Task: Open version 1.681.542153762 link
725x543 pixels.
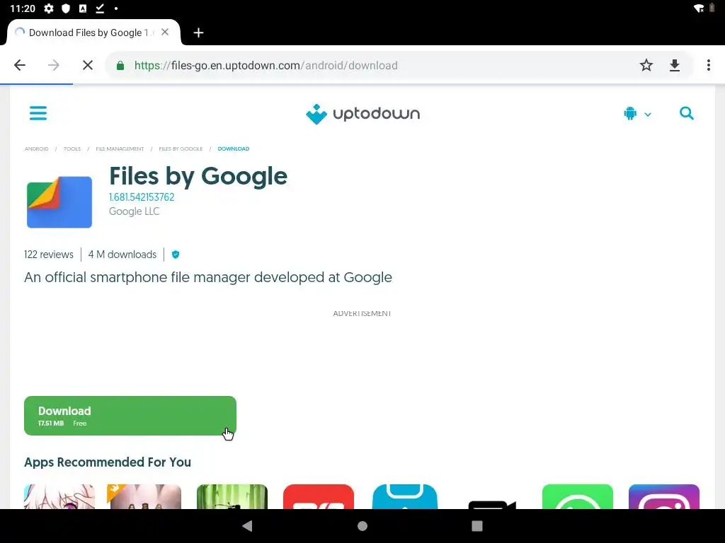Action: click(142, 197)
